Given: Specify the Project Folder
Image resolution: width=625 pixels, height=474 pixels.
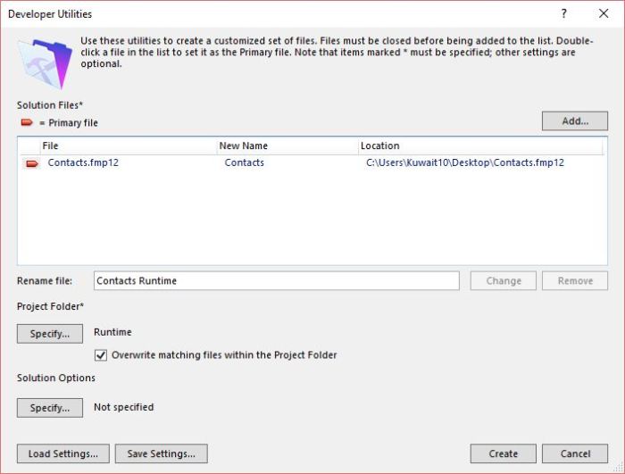Looking at the screenshot, I should click(50, 334).
